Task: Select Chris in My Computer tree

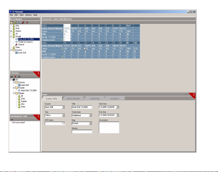Action: pyautogui.click(x=18, y=28)
